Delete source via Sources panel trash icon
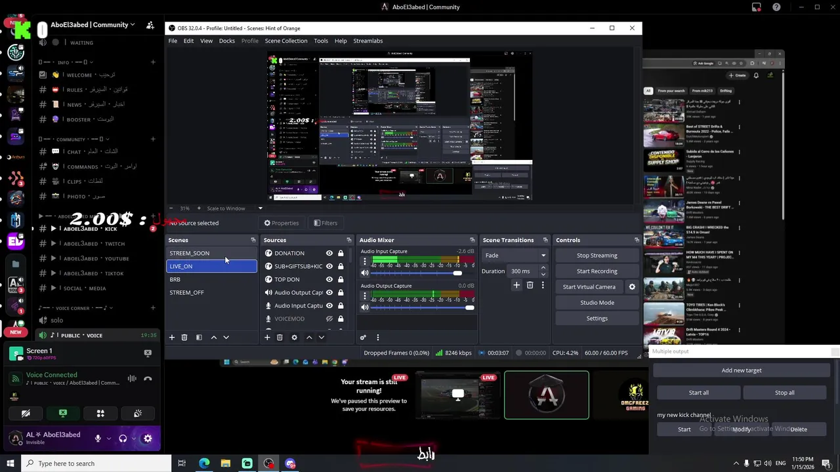This screenshot has width=840, height=472. (280, 337)
